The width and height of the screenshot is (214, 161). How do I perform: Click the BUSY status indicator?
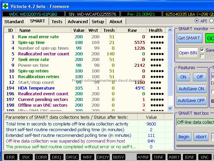click(119, 157)
